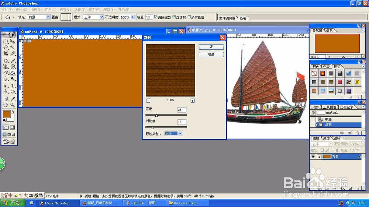Select the Slice tool

[x=13, y=53]
